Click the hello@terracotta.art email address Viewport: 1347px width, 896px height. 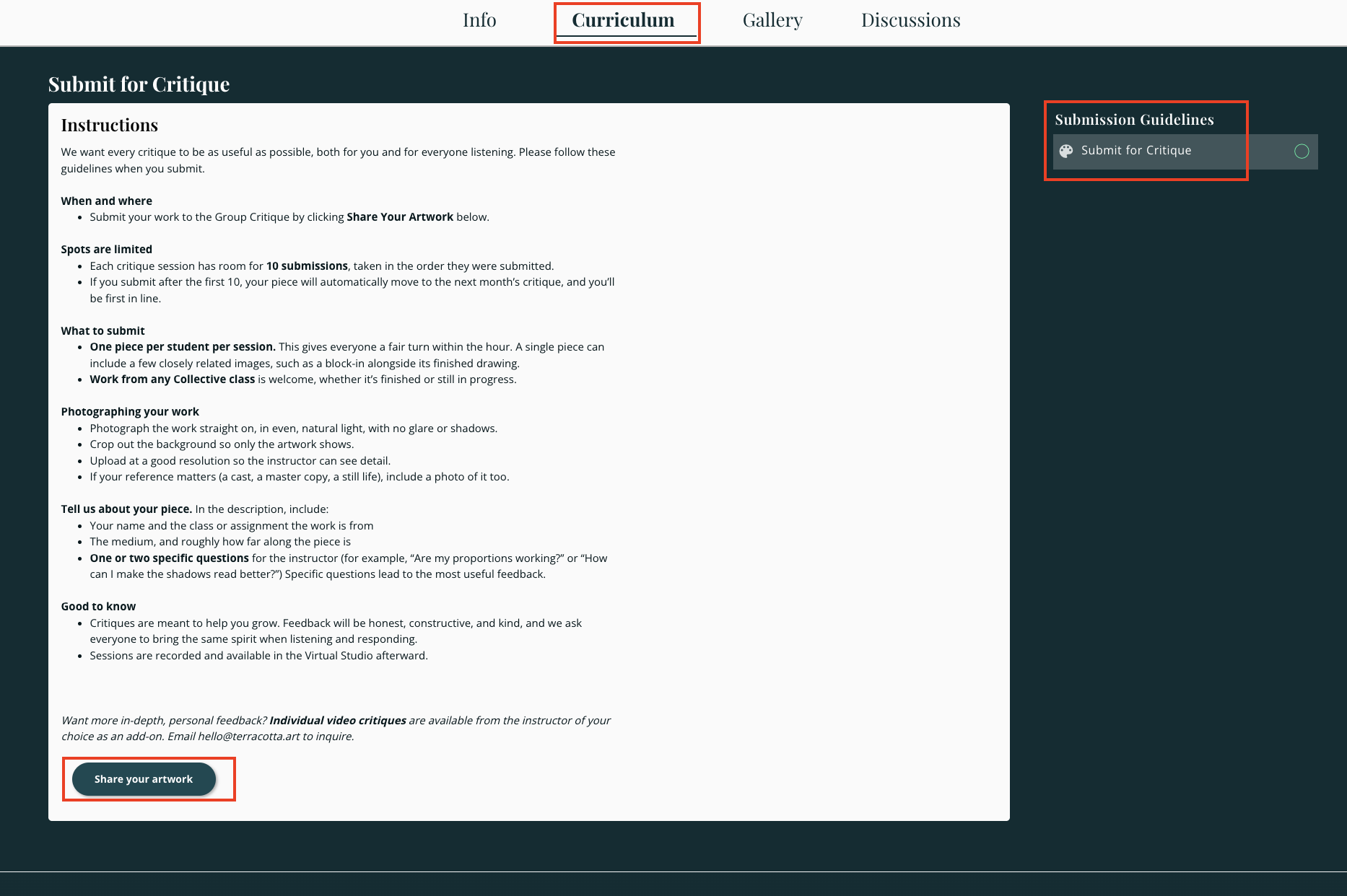pos(248,737)
